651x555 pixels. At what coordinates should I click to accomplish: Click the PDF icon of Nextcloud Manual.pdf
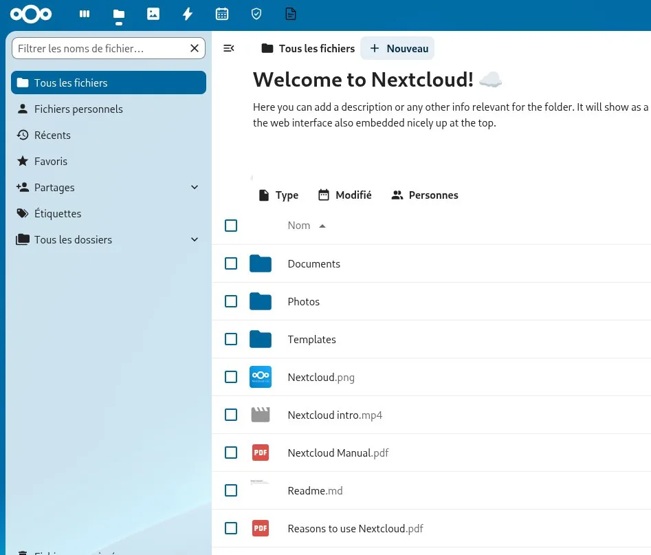[x=261, y=453]
